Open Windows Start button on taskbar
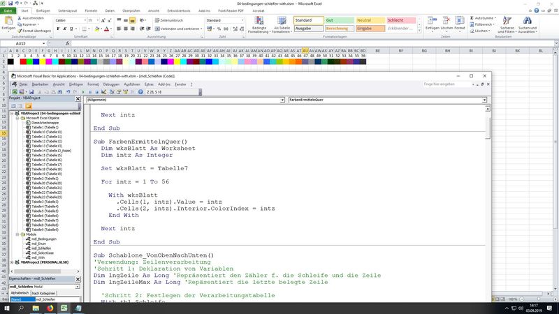The width and height of the screenshot is (559, 314). coord(6,308)
